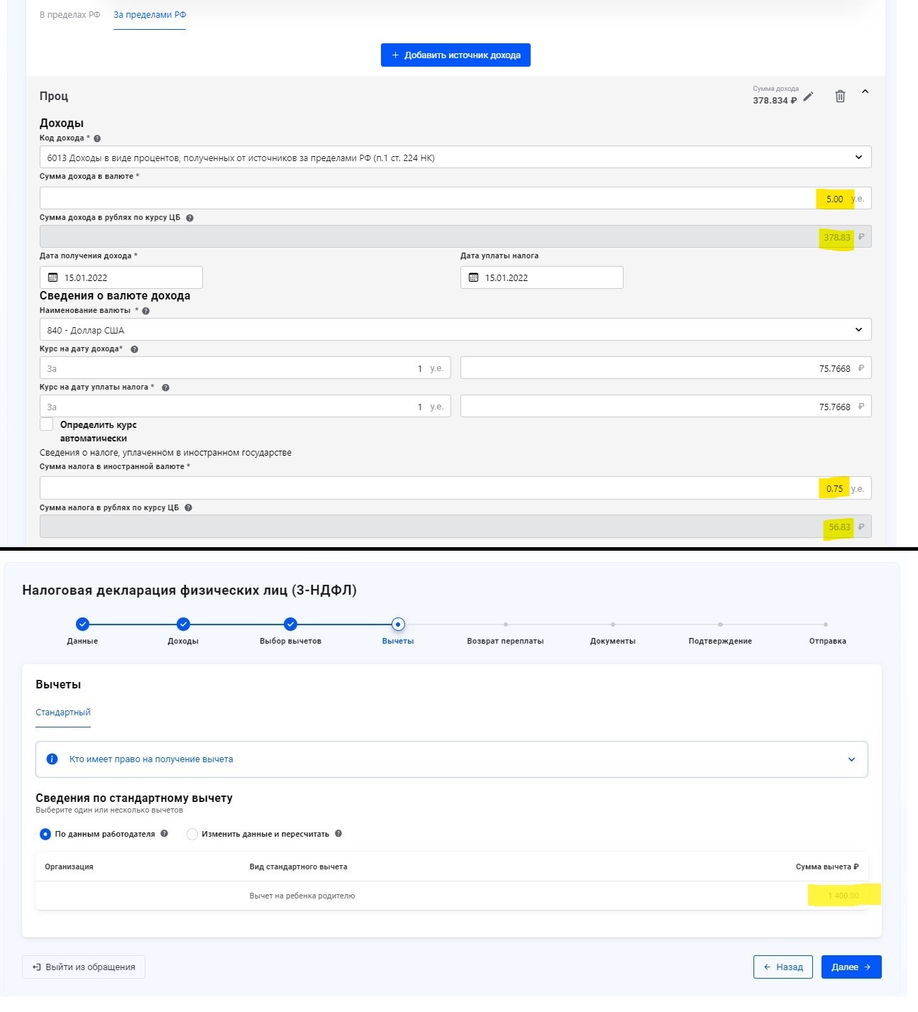Show help for Наименование валюты
This screenshot has height=1012, width=918.
146,311
